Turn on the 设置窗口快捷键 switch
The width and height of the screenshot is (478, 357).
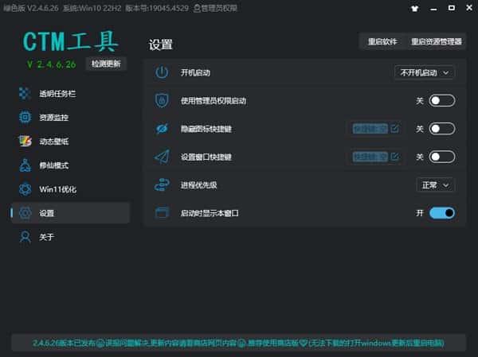pyautogui.click(x=441, y=157)
